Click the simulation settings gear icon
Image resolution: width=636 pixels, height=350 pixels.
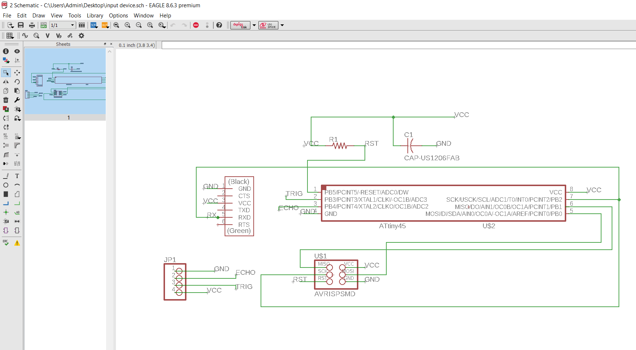(x=81, y=36)
